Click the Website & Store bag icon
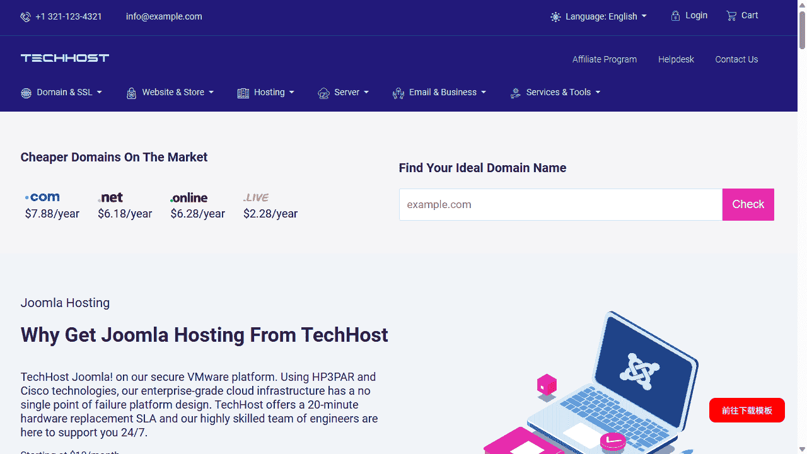Screen dimensions: 807x454 coord(131,93)
